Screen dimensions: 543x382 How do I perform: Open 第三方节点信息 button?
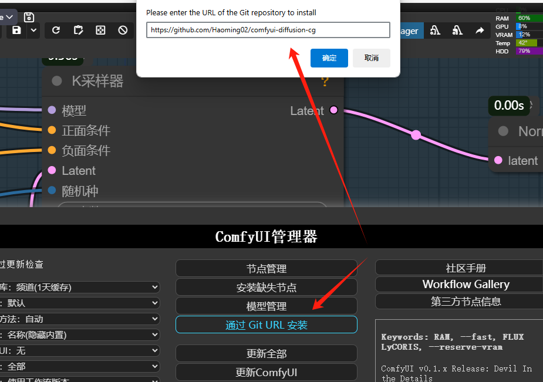click(x=459, y=301)
